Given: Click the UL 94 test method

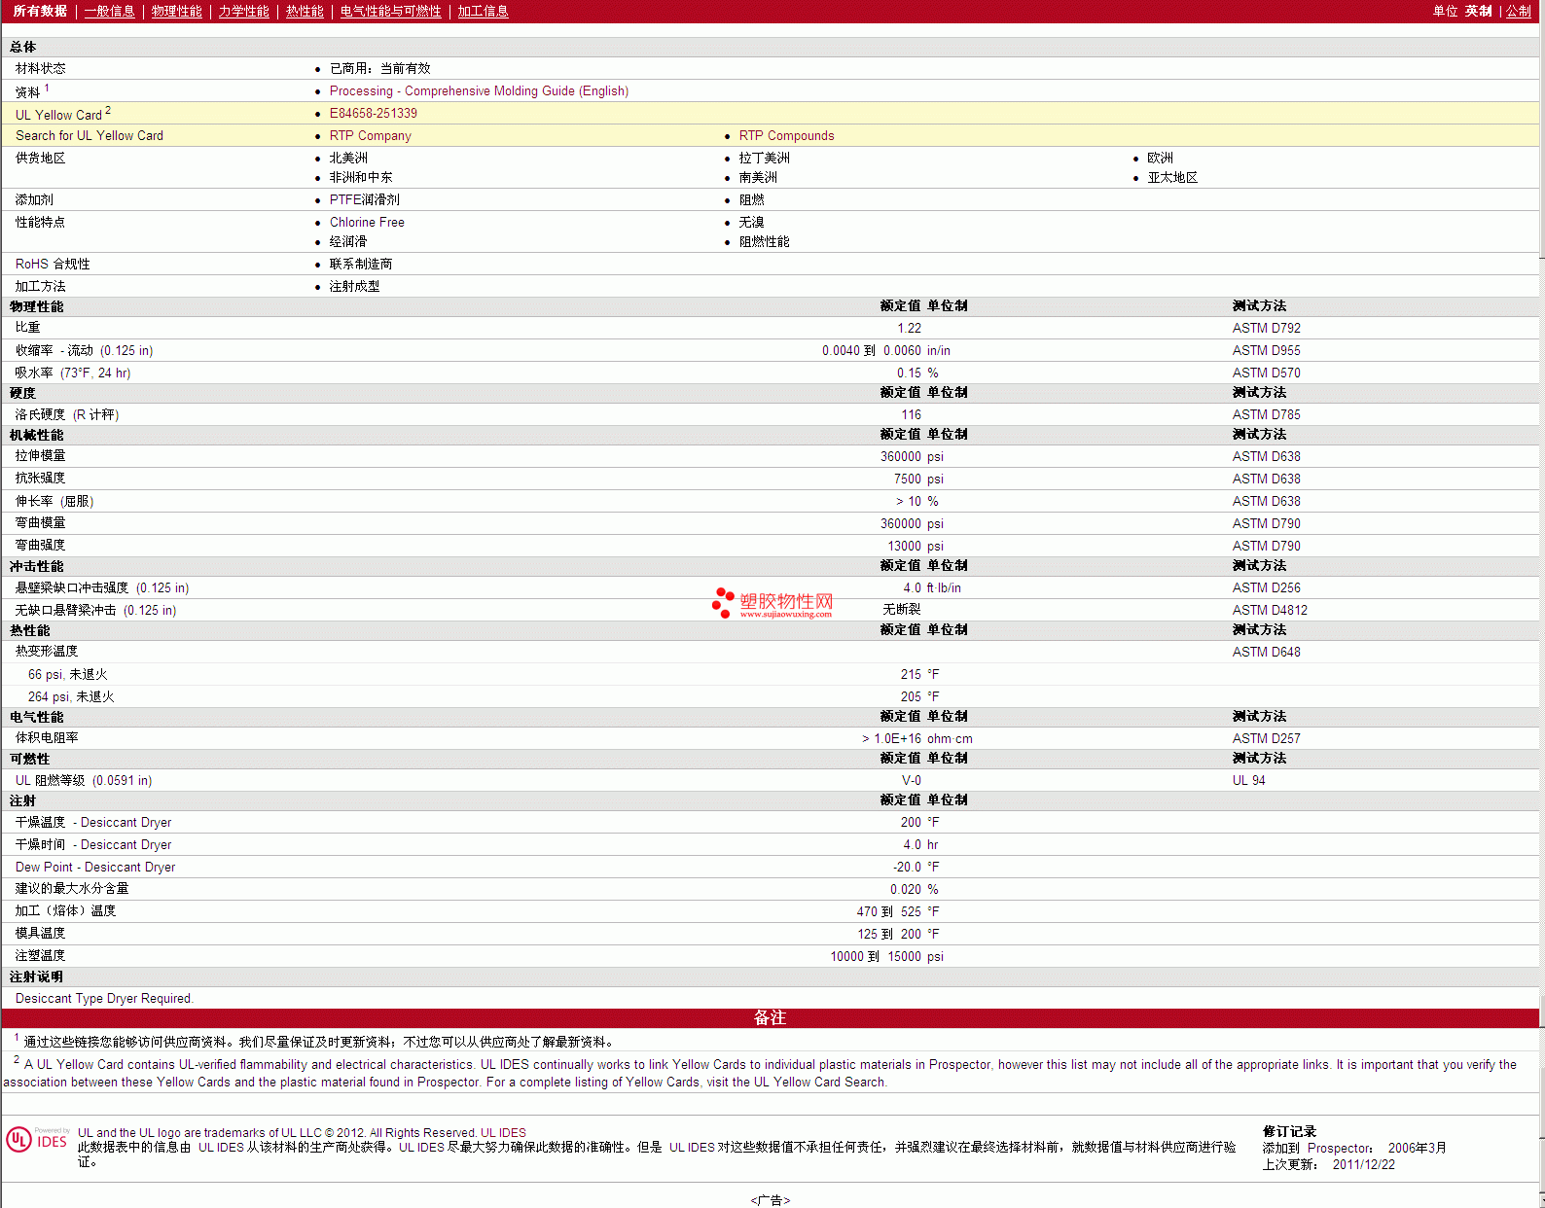Looking at the screenshot, I should (x=1248, y=780).
